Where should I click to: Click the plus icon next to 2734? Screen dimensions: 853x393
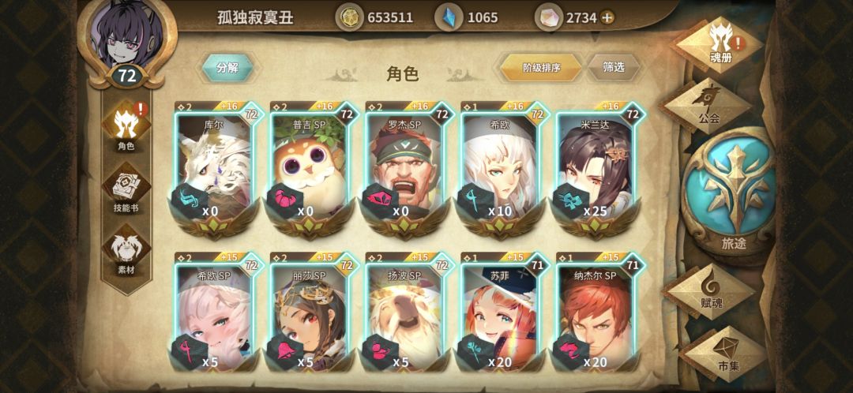click(607, 18)
